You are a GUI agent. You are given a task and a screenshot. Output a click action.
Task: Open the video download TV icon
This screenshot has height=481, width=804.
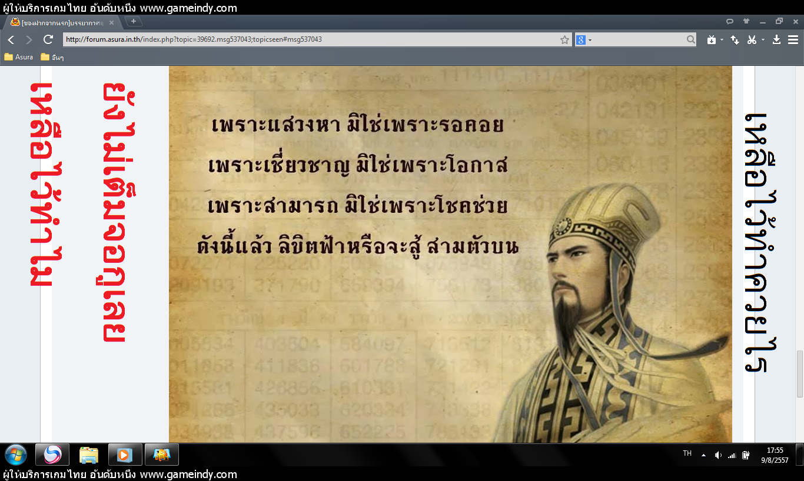712,39
